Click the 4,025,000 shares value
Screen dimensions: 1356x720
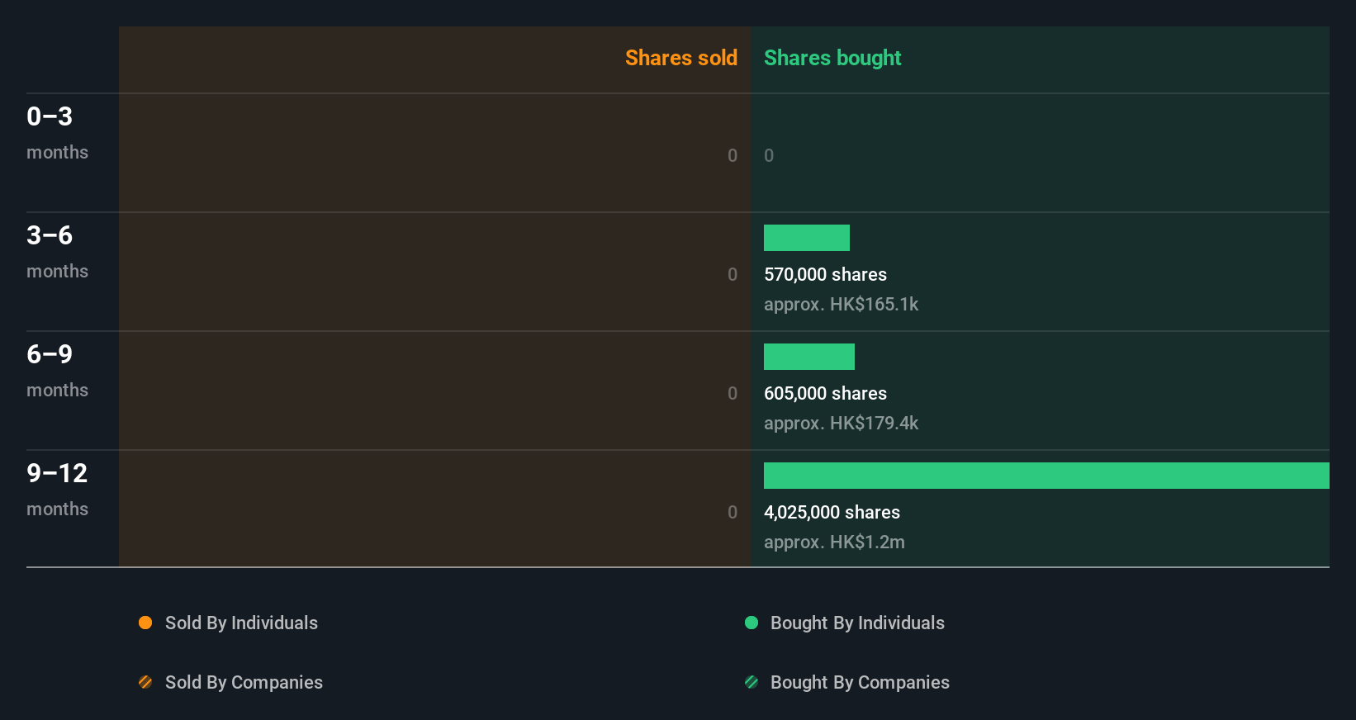pyautogui.click(x=832, y=513)
